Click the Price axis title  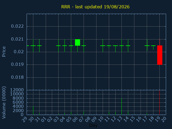(4, 52)
